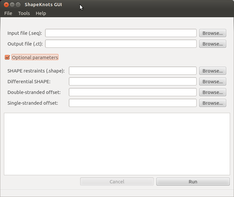Browse for Differential SHAPE file

click(213, 82)
